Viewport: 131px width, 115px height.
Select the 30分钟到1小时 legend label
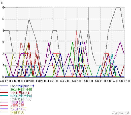(21, 89)
